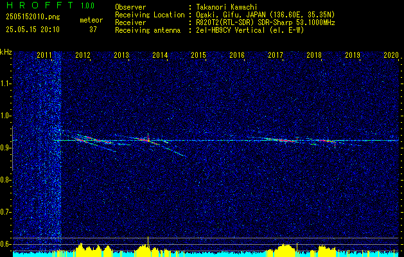Screen dimensions: 404x257
Task: Click the timestamp 25.05.15 20:10
Action: (x=33, y=30)
